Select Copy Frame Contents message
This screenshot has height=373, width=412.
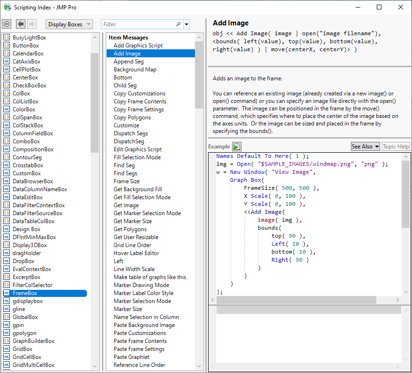pyautogui.click(x=140, y=101)
